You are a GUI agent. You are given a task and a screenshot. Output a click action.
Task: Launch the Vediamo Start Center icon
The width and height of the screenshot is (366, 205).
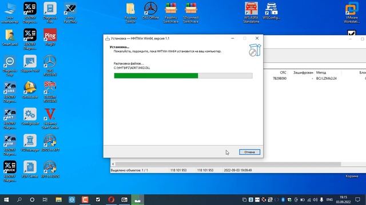pyautogui.click(x=50, y=119)
